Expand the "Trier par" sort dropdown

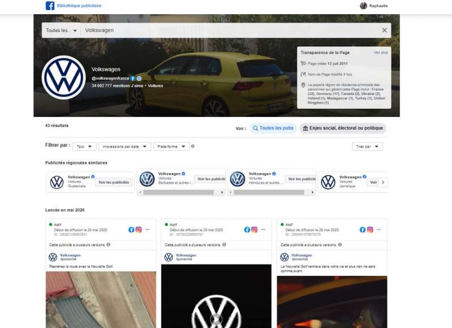coord(367,146)
